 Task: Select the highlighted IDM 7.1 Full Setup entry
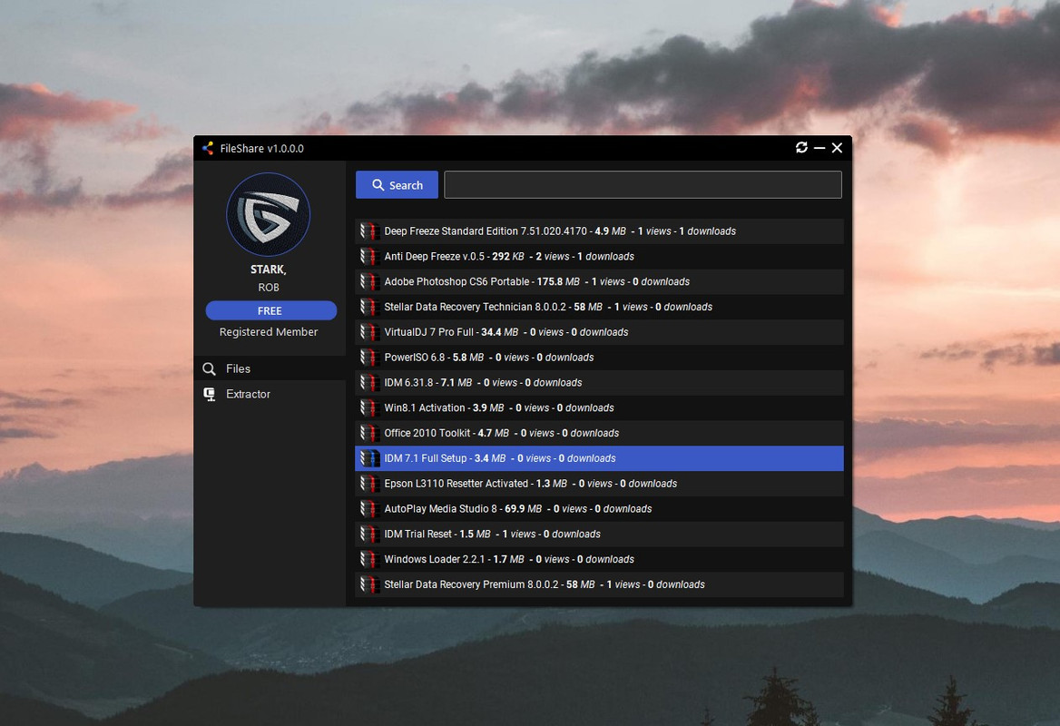599,458
